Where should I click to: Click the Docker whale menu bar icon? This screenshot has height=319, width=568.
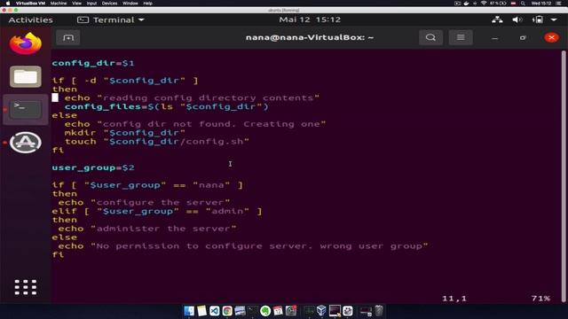(466, 4)
